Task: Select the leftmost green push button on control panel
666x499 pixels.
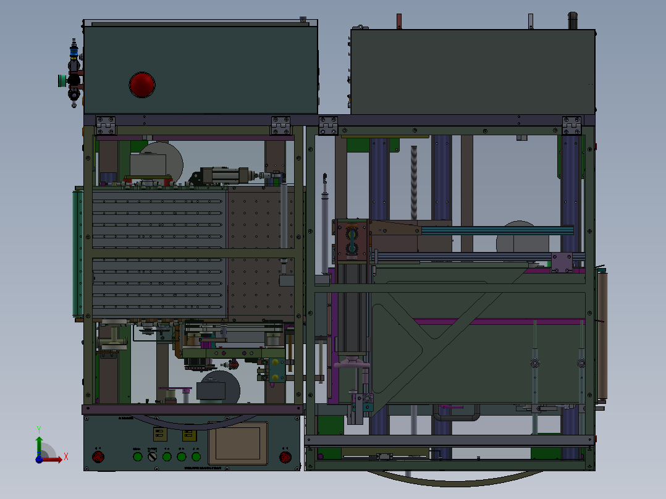Action: 138,457
